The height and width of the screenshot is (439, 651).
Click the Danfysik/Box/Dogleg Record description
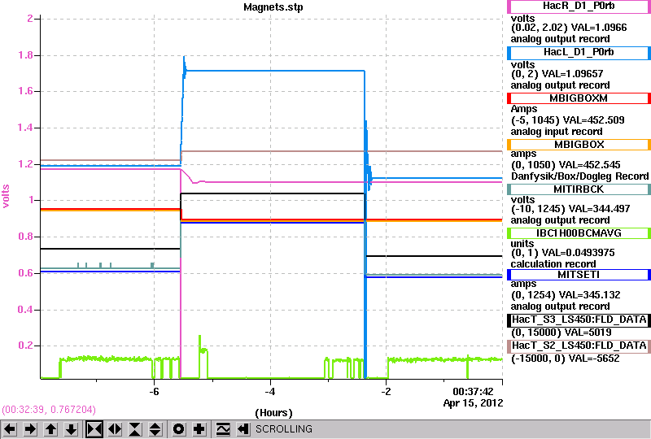tap(579, 176)
